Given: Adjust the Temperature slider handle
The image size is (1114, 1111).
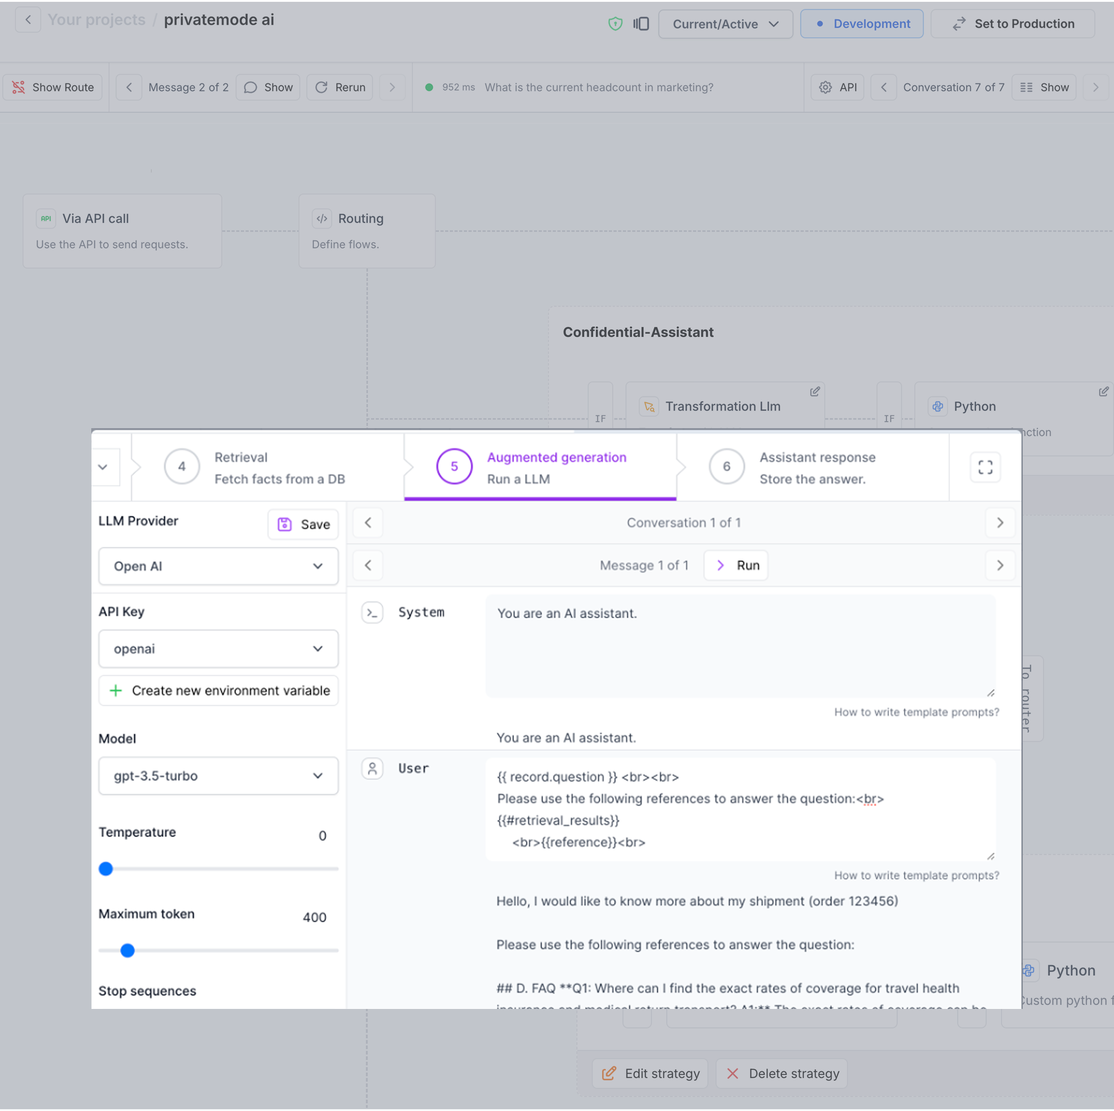Looking at the screenshot, I should pos(106,868).
